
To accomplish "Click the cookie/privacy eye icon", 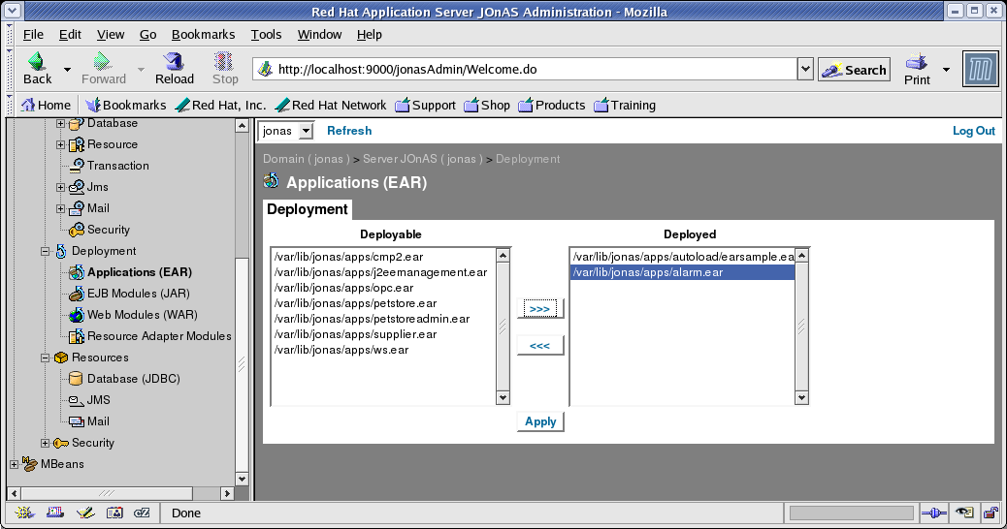I will [964, 513].
